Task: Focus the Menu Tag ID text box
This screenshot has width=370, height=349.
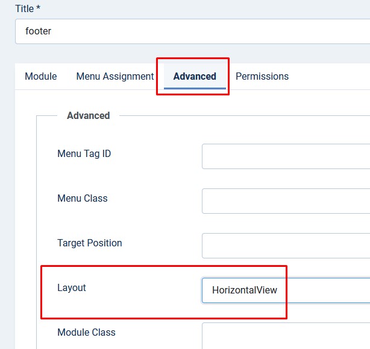Action: coord(286,156)
